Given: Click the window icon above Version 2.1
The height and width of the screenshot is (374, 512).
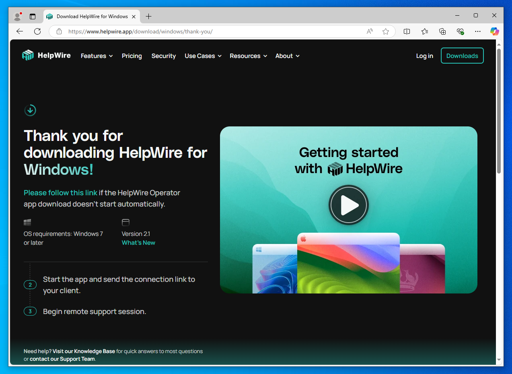Looking at the screenshot, I should [x=125, y=222].
